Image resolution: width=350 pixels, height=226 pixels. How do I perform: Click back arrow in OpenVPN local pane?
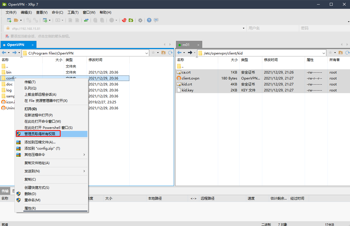pos(4,53)
